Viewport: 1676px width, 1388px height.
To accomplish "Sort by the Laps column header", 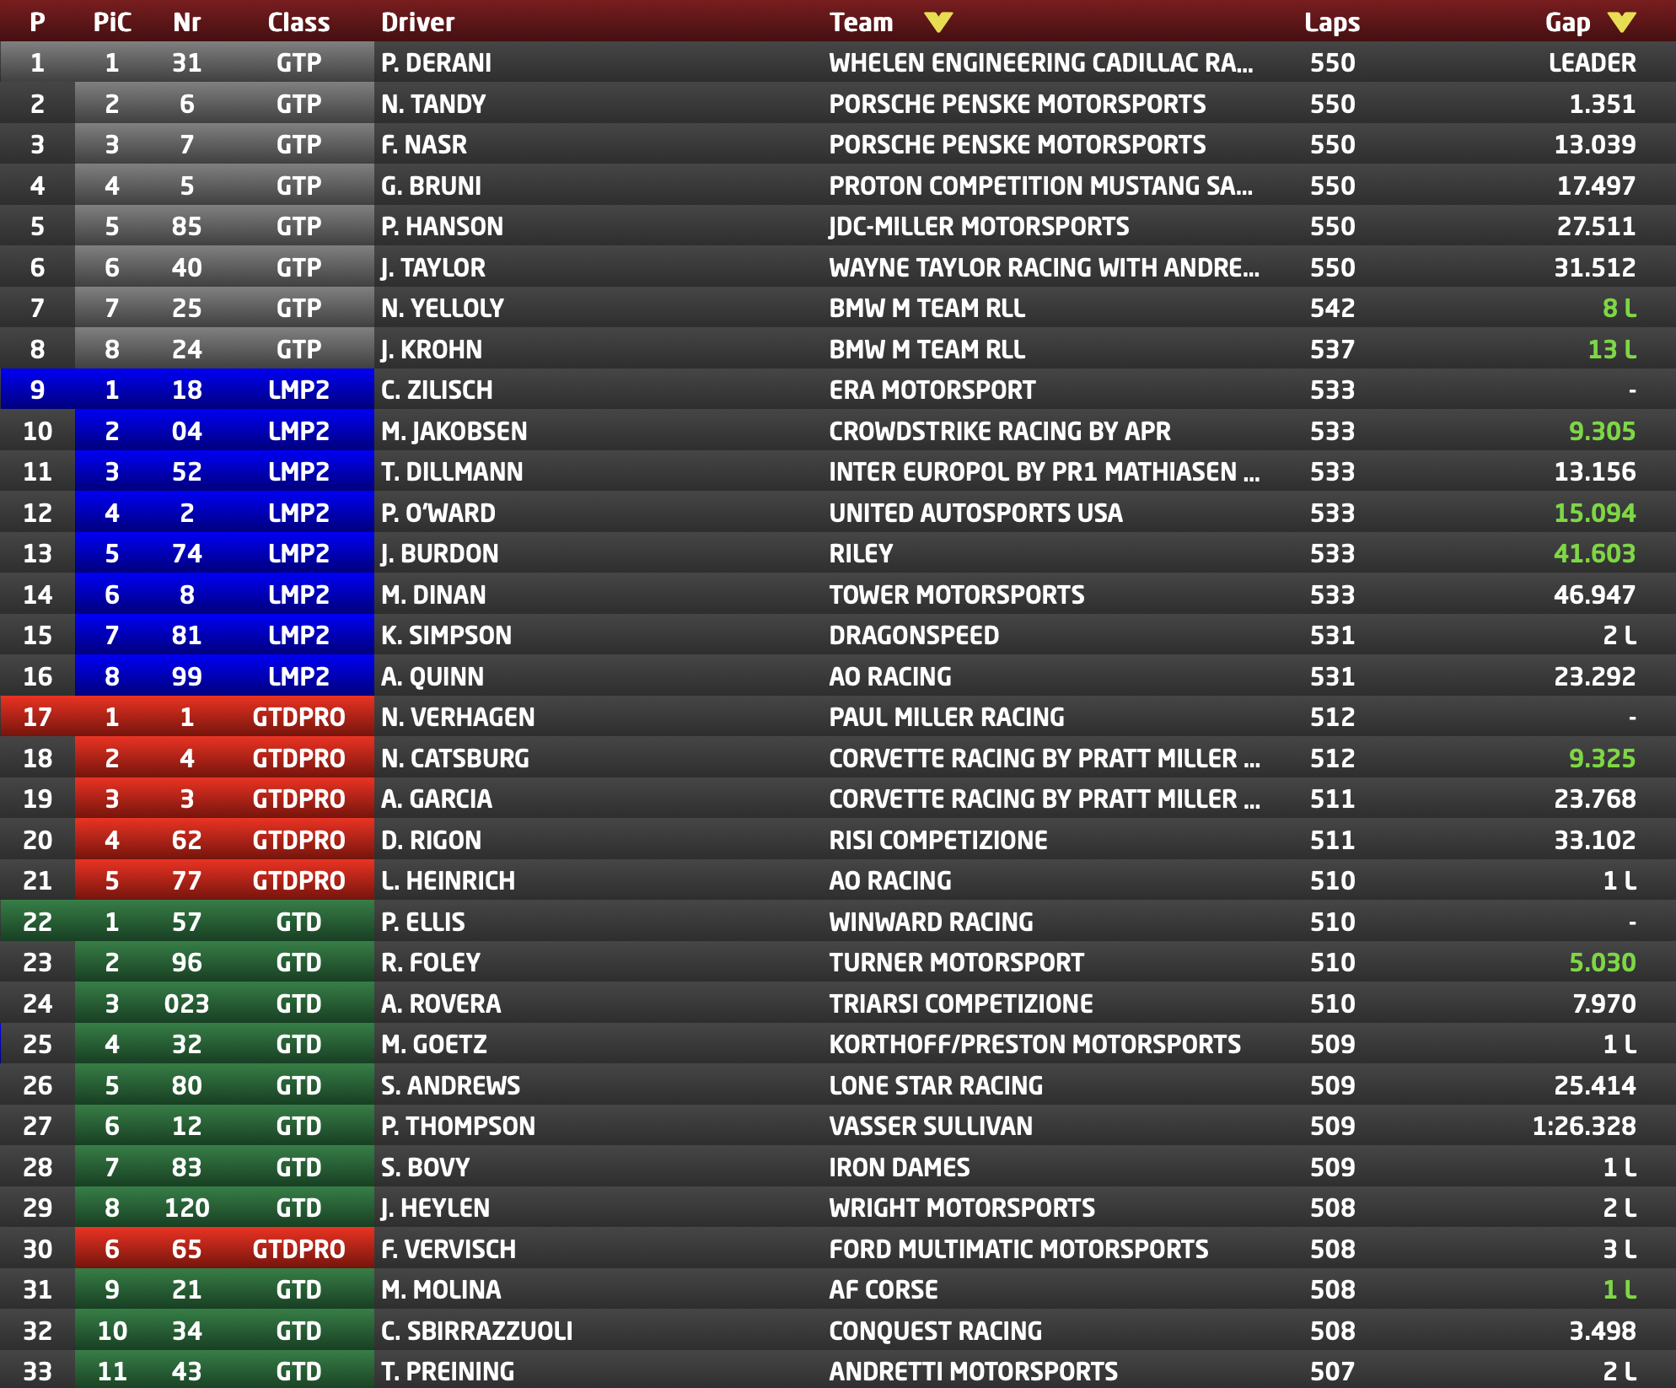I will pyautogui.click(x=1331, y=22).
